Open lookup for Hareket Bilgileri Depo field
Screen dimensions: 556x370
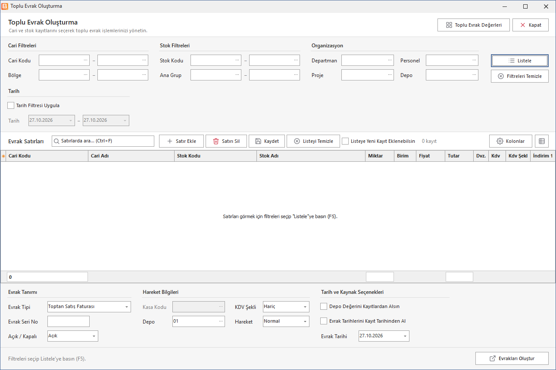tap(221, 321)
